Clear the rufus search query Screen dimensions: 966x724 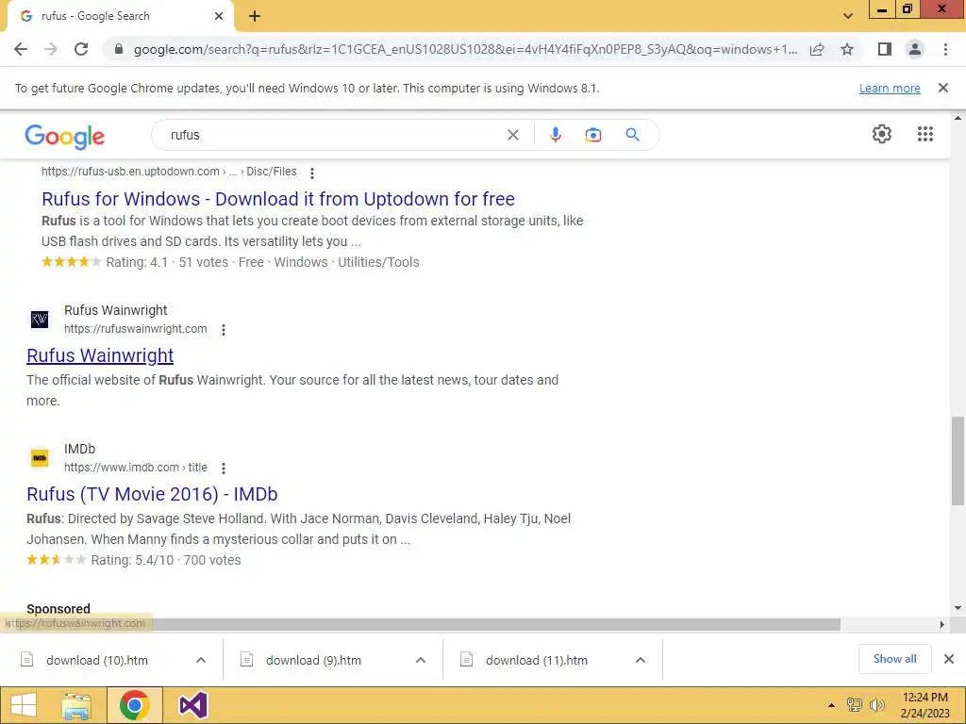click(512, 135)
